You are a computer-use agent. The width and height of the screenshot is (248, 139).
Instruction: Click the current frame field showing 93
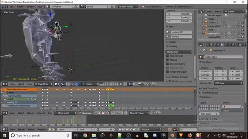pyautogui.click(x=107, y=130)
